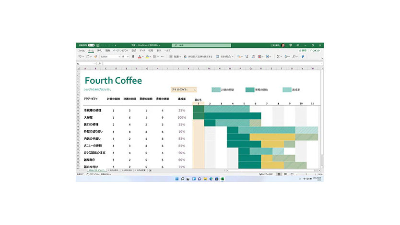Click the Normal view icon in status bar
The image size is (400, 225).
click(x=279, y=174)
